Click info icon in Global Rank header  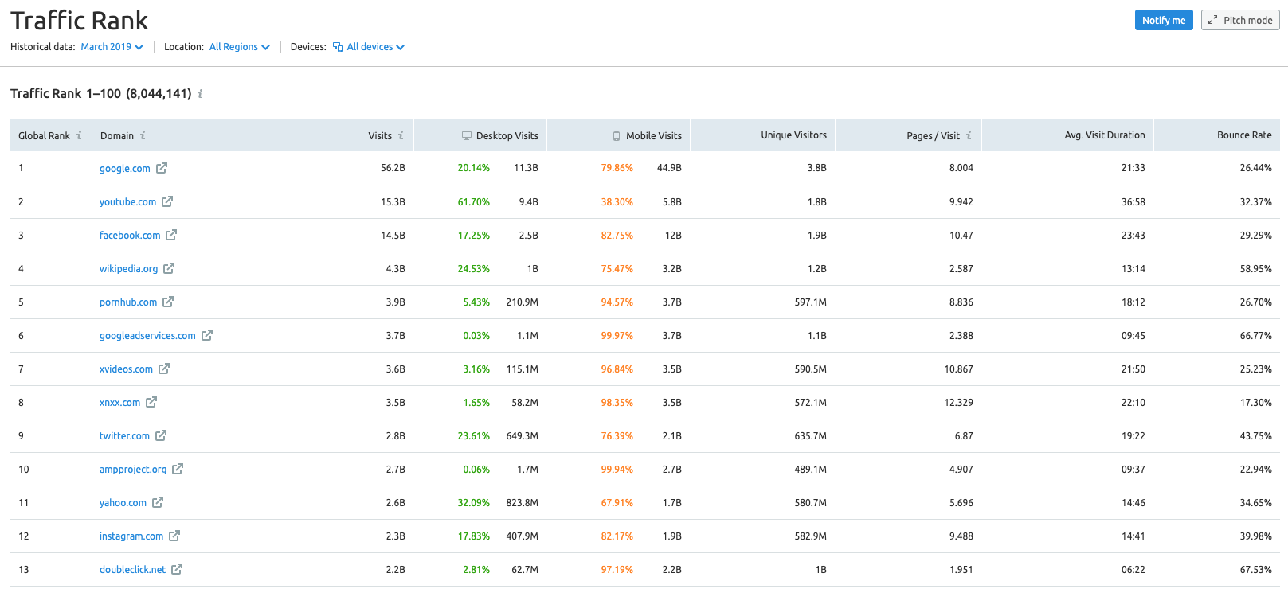tap(79, 135)
